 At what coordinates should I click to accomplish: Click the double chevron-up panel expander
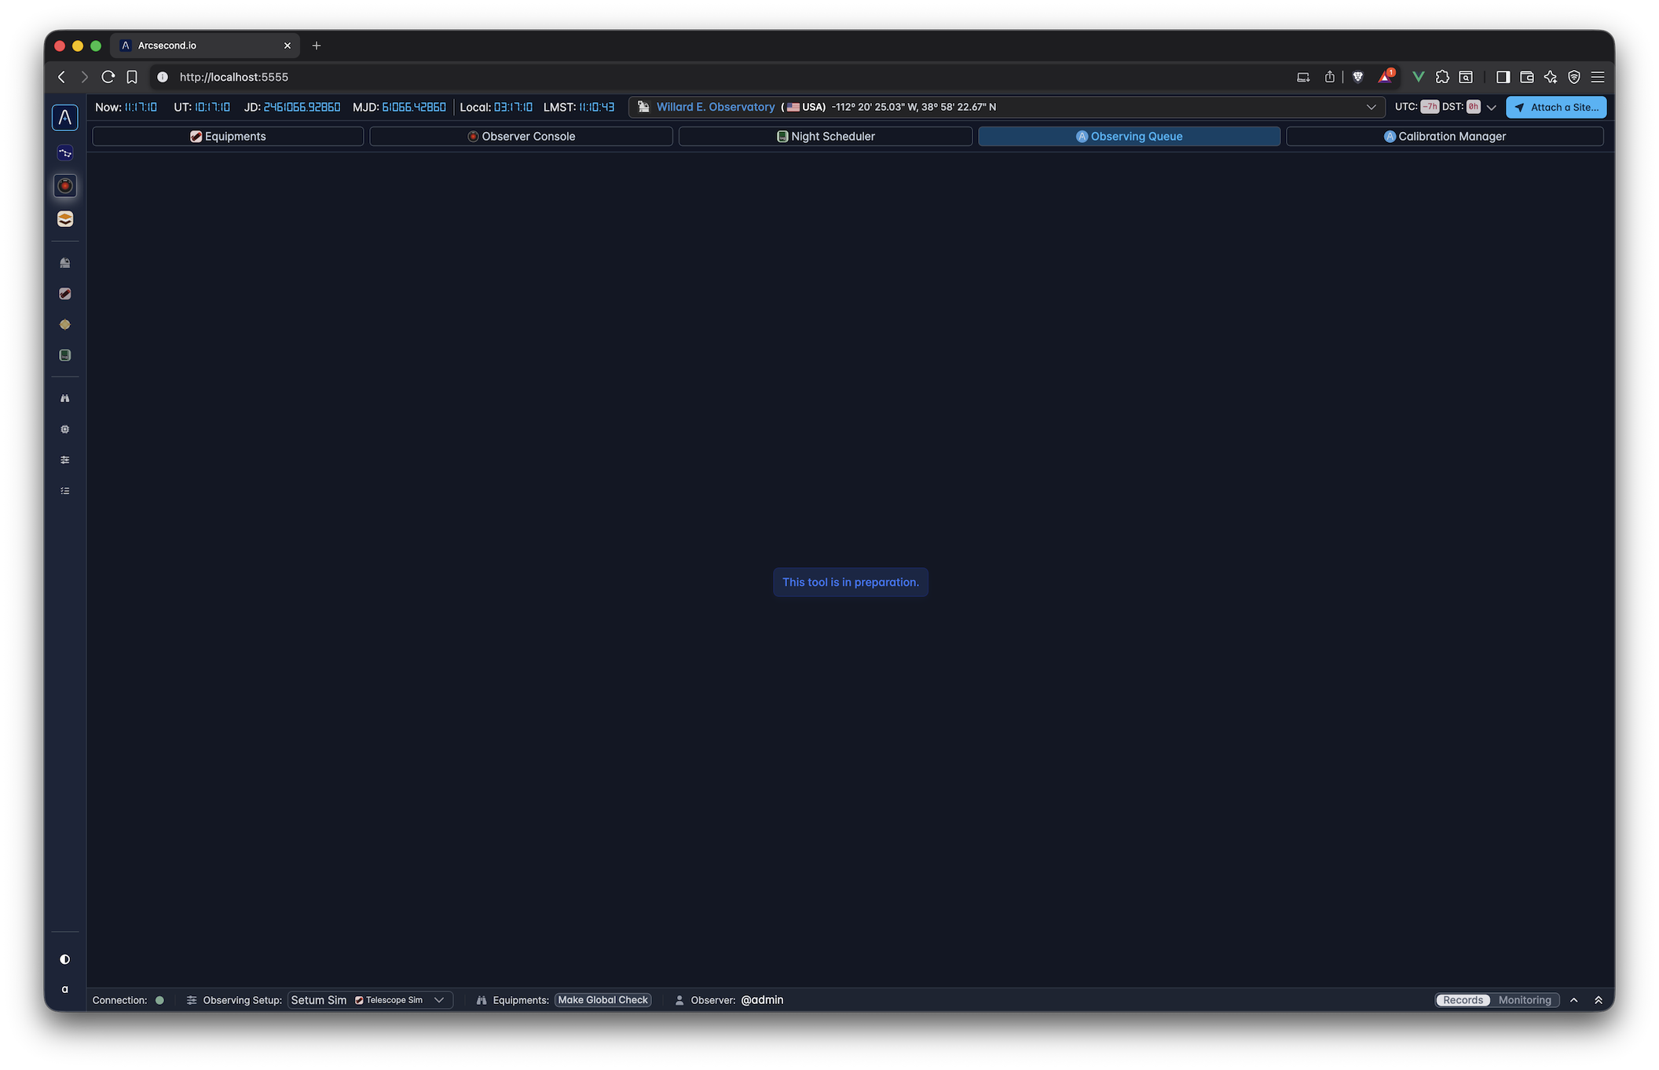pyautogui.click(x=1598, y=1000)
